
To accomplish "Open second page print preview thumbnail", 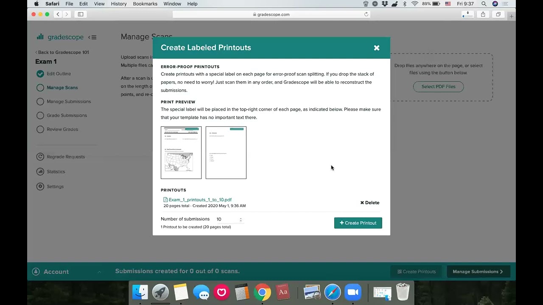I will click(226, 152).
